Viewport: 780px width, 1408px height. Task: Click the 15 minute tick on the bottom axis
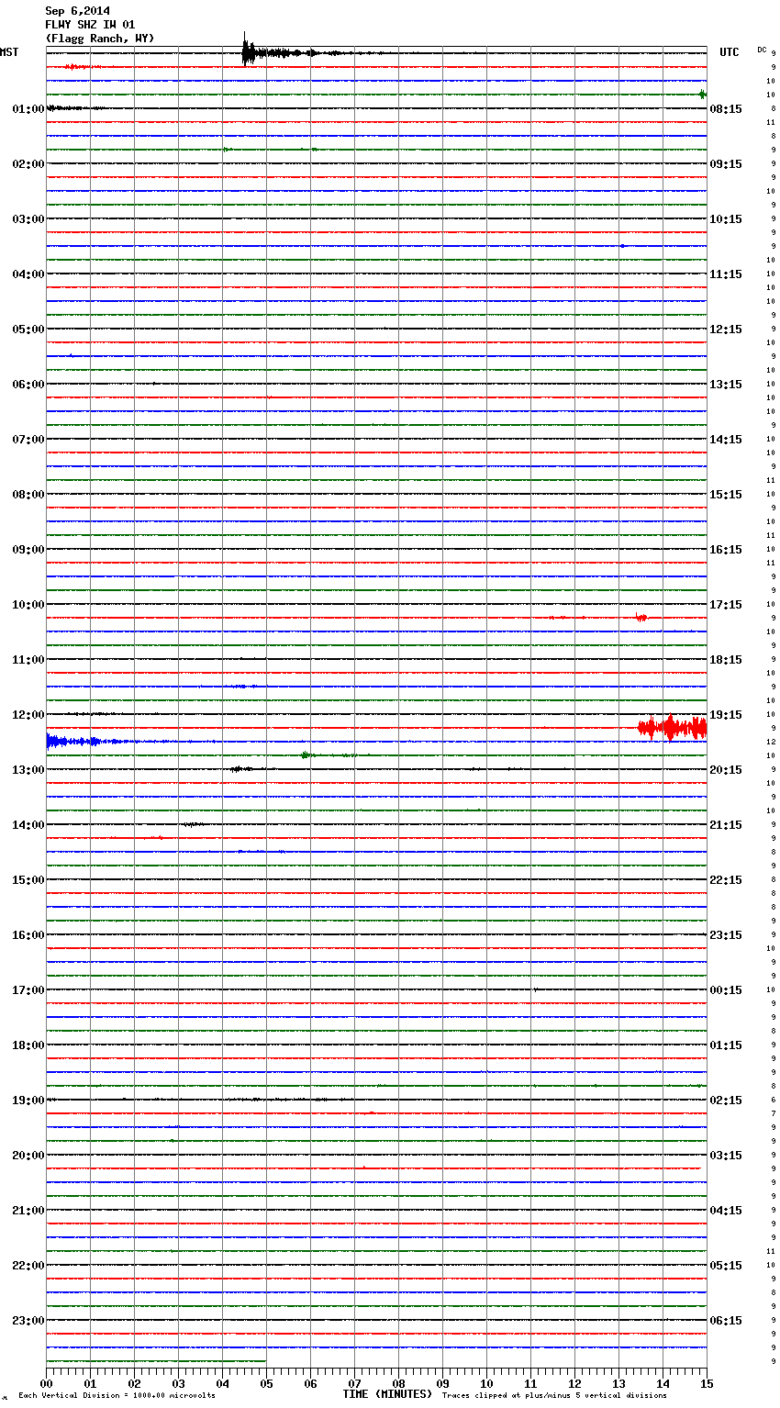coord(707,1383)
